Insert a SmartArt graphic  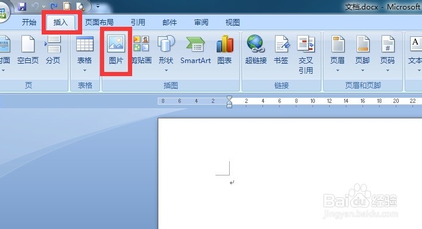pyautogui.click(x=196, y=50)
